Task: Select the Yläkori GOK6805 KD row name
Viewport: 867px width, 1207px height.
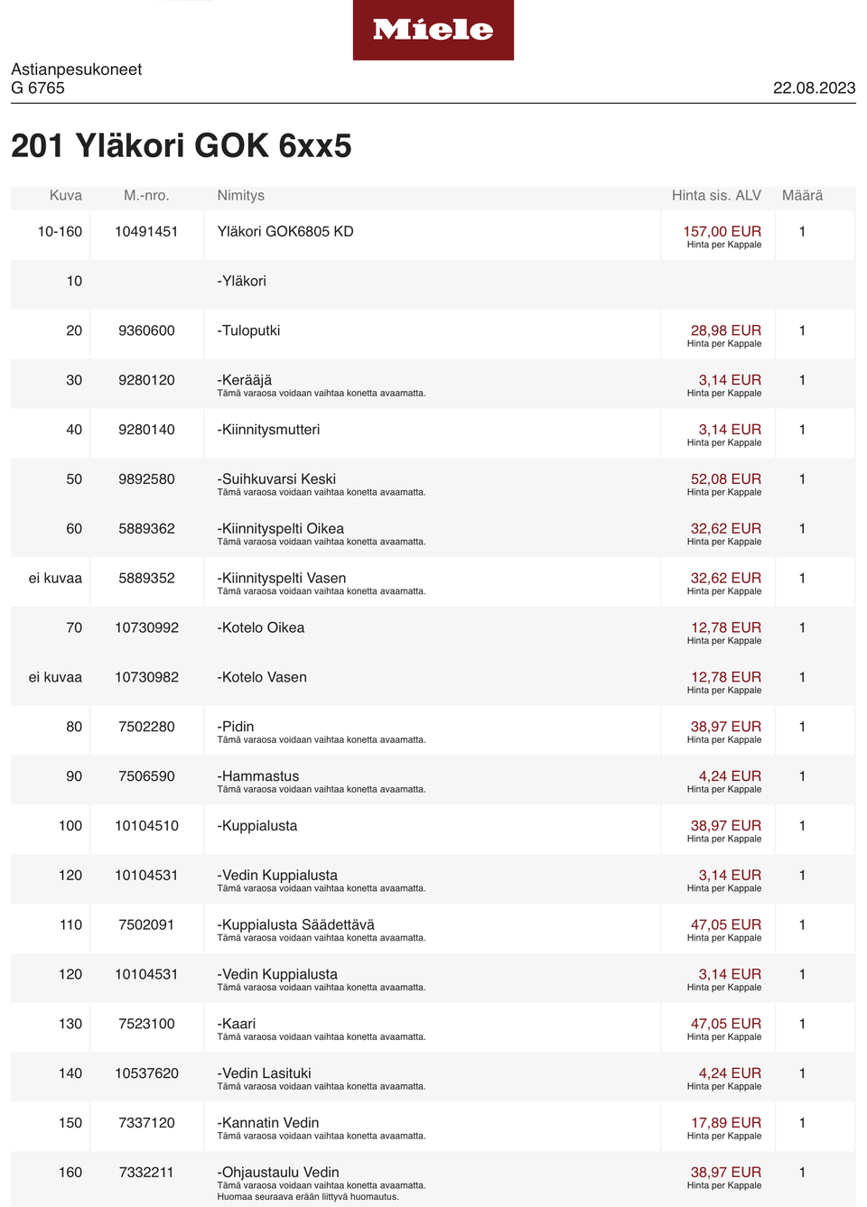Action: (285, 232)
